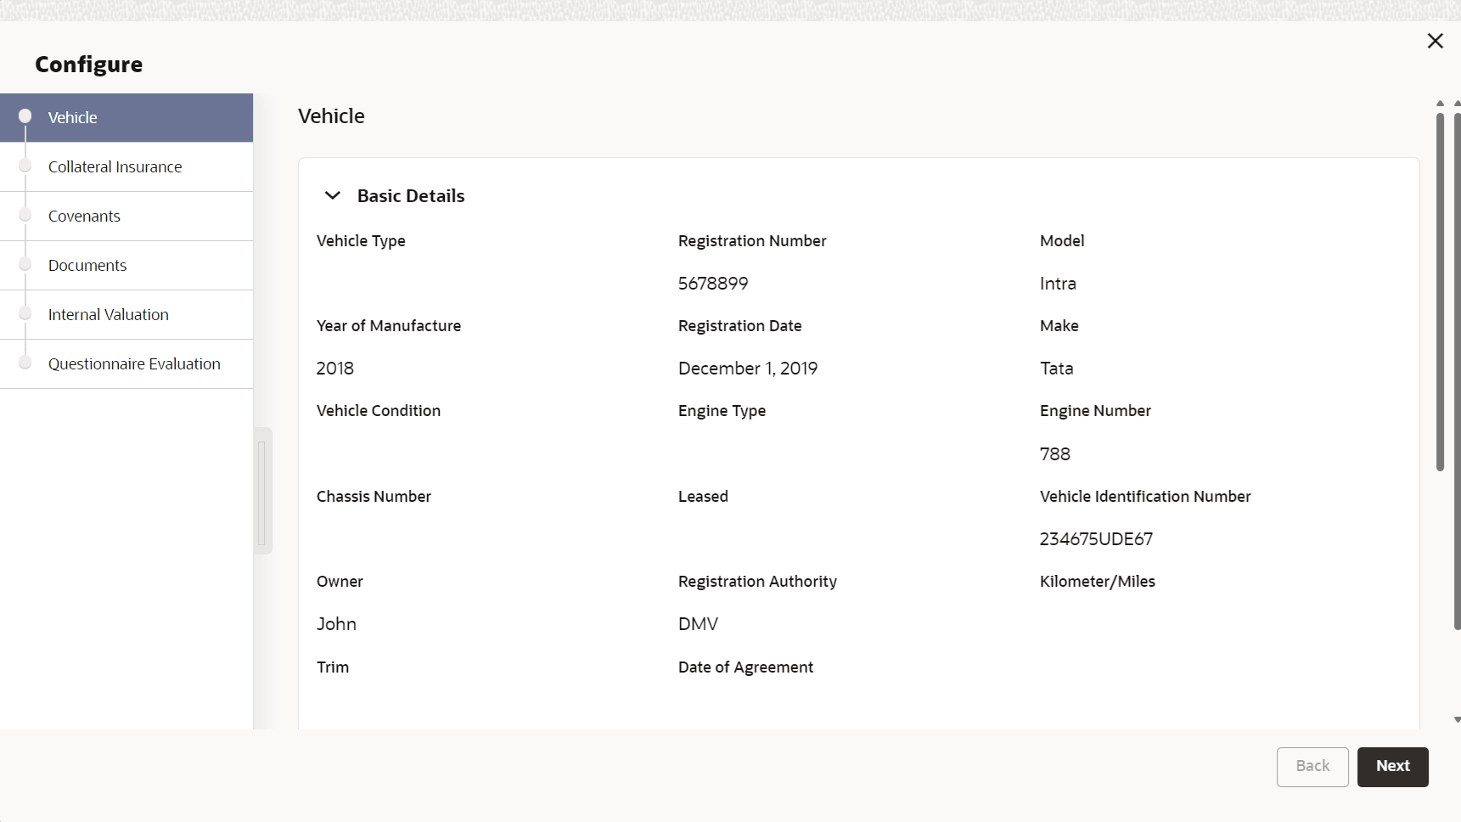The image size is (1461, 822).
Task: Open the Documents step
Action: pos(126,265)
